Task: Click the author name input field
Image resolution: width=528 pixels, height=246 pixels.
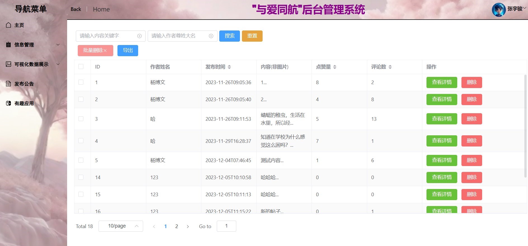Action: tap(182, 36)
